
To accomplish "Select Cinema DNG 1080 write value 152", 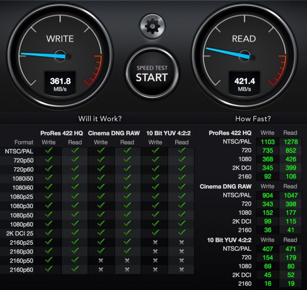I will point(268,213).
